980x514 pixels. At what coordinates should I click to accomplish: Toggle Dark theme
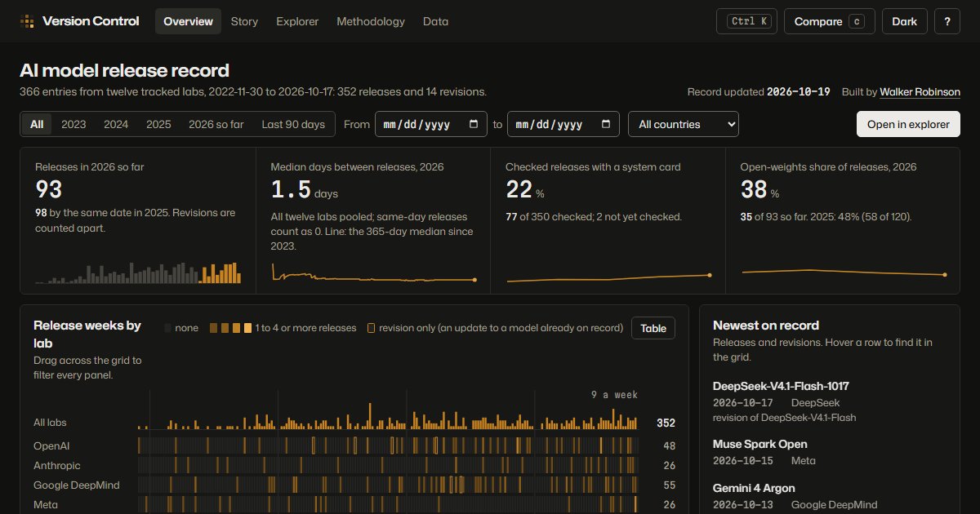[x=904, y=21]
